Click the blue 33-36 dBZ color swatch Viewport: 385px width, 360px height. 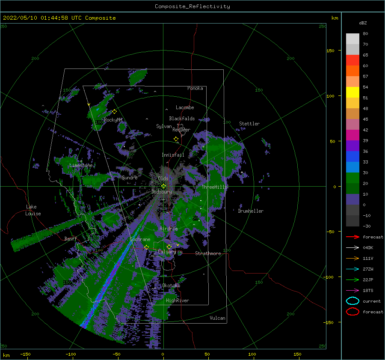coord(352,157)
